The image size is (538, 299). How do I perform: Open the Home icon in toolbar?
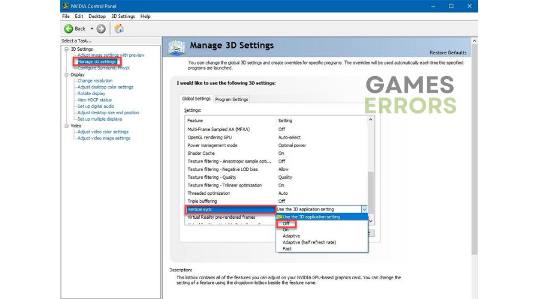click(119, 29)
